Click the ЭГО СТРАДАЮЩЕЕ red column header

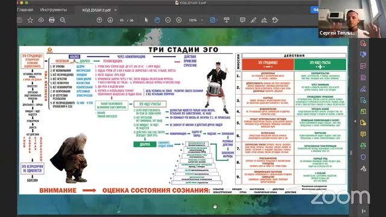[x=268, y=64]
